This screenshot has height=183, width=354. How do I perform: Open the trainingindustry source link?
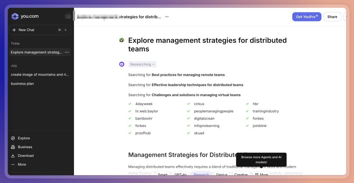(x=265, y=111)
